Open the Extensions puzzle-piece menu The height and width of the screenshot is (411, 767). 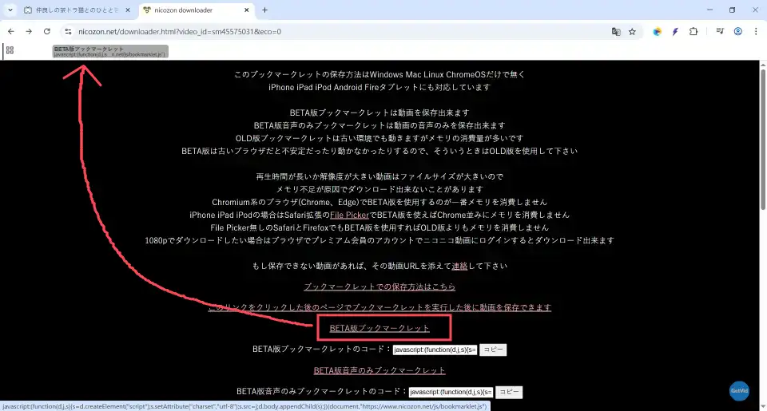tap(693, 32)
